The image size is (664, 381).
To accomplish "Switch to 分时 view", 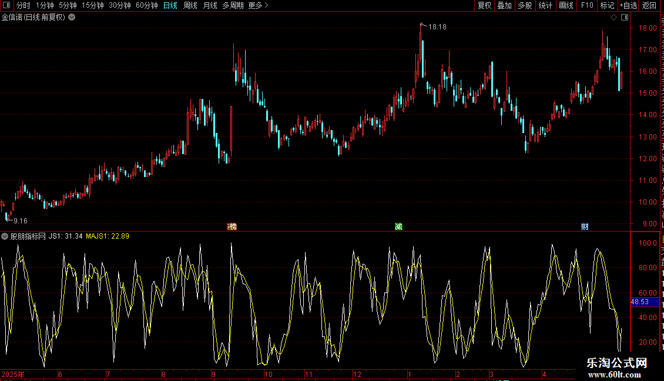I will 24,5.
